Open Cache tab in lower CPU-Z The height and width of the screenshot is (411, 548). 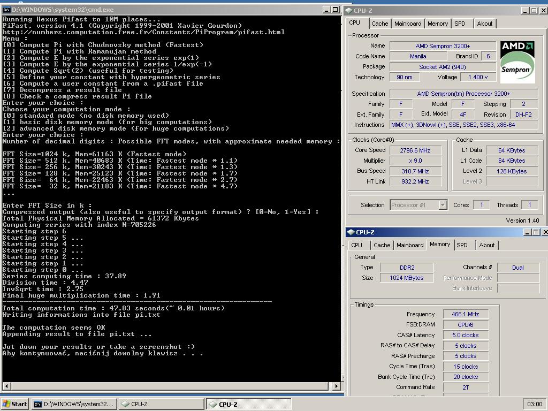coord(382,245)
